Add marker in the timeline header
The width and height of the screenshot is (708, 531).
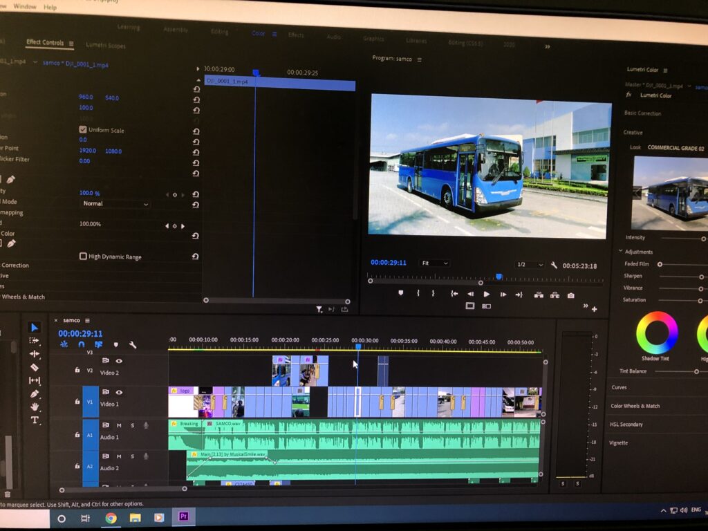116,345
